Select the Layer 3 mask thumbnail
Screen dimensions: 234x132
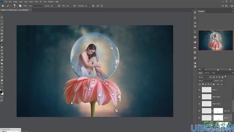tap(218, 118)
